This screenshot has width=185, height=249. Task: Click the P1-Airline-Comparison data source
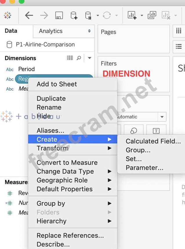point(45,44)
